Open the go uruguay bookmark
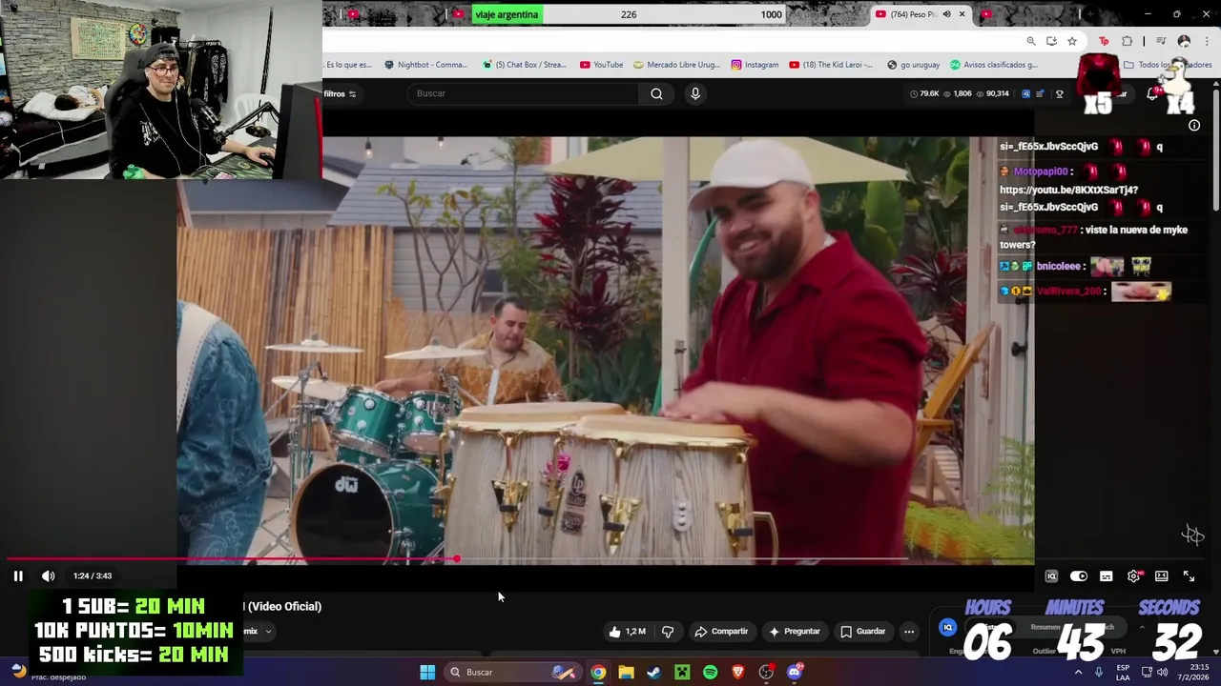1221x686 pixels. pos(913,65)
